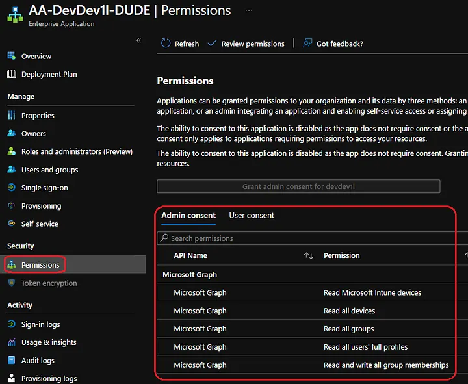This screenshot has height=384, width=468.
Task: Select the Properties icon in Manage
Action: pos(12,116)
